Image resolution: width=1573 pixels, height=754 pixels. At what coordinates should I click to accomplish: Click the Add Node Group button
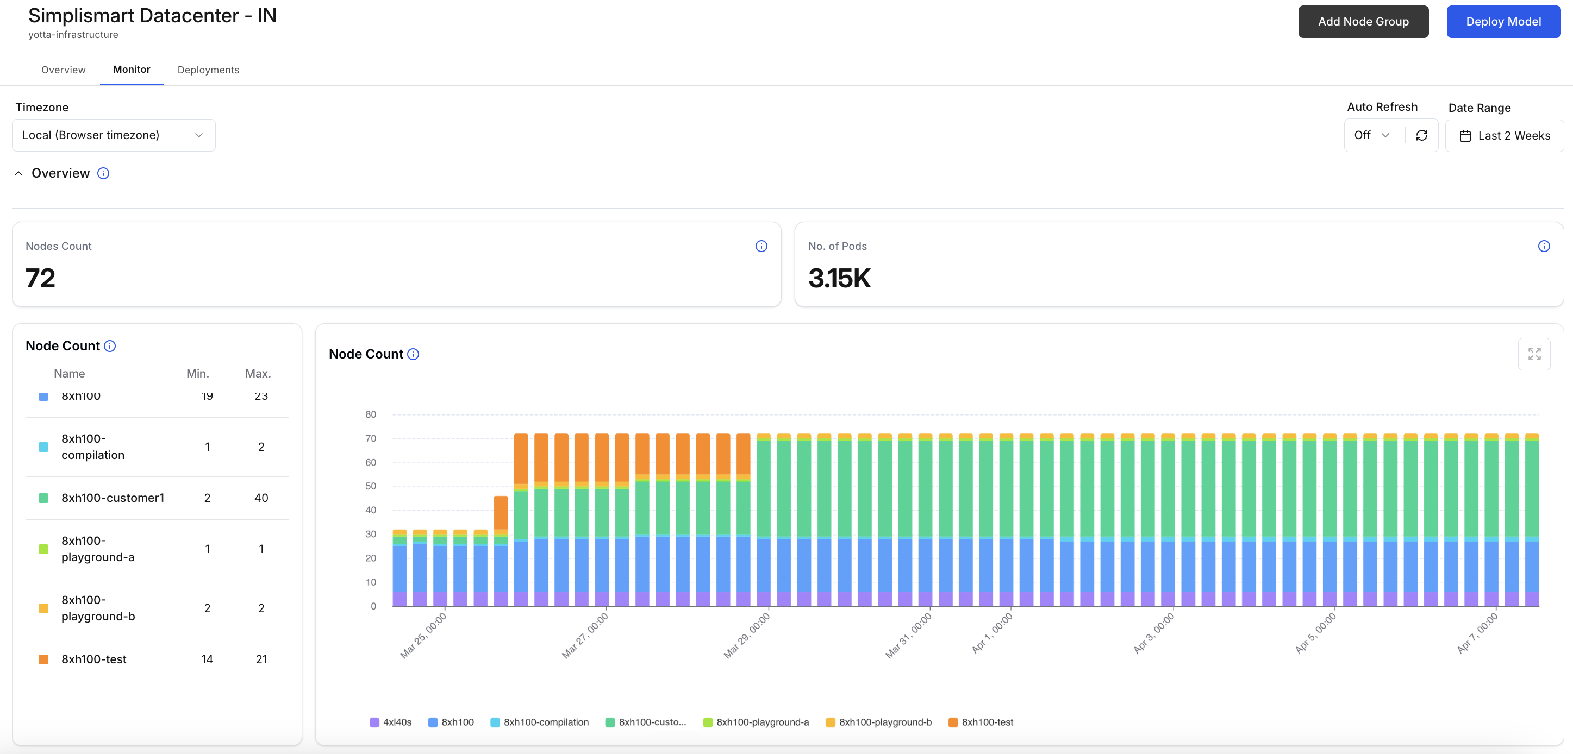[x=1363, y=22]
